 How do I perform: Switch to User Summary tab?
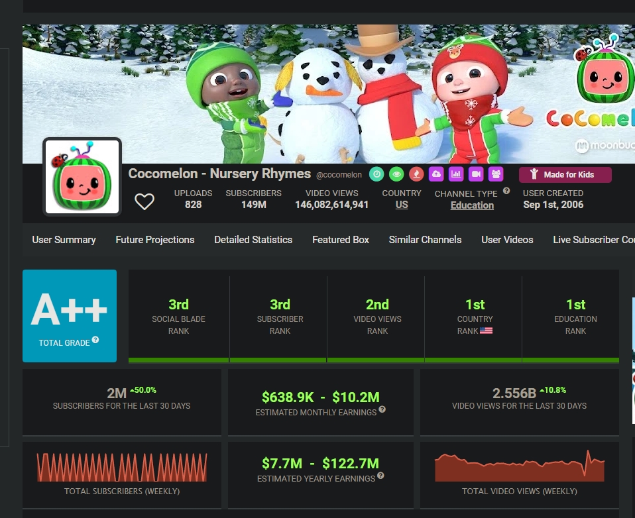click(64, 240)
